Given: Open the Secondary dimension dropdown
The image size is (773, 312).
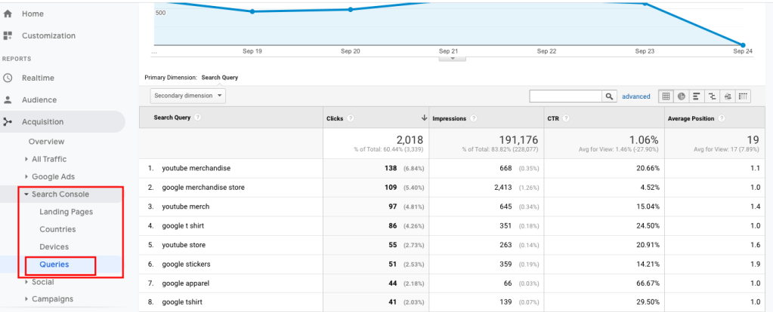Looking at the screenshot, I should 187,96.
